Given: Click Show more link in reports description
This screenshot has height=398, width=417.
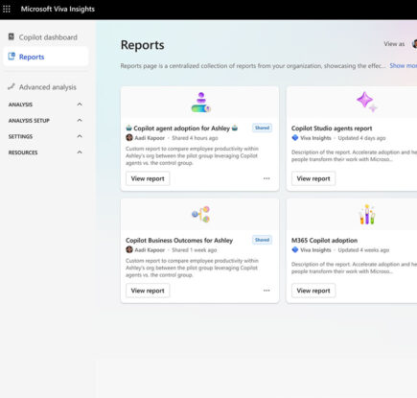Looking at the screenshot, I should [404, 65].
